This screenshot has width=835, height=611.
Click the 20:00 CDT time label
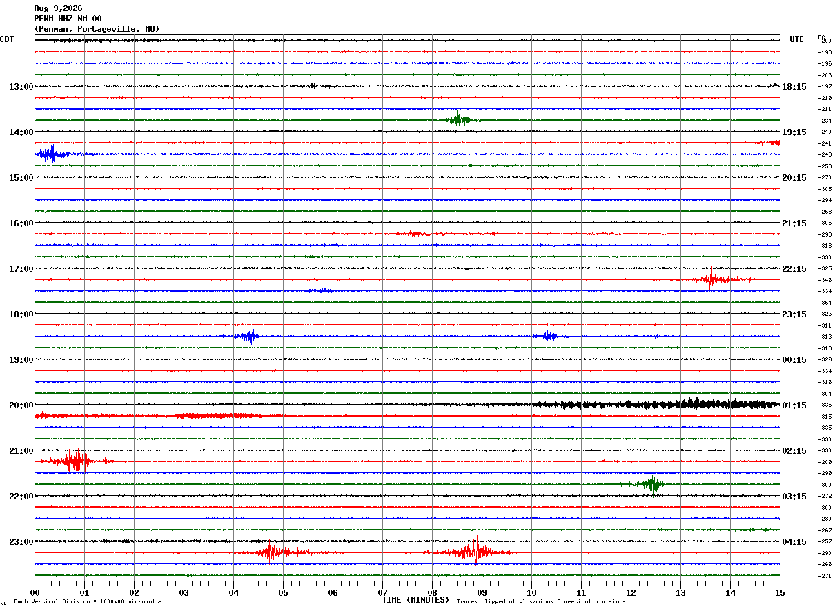(21, 405)
